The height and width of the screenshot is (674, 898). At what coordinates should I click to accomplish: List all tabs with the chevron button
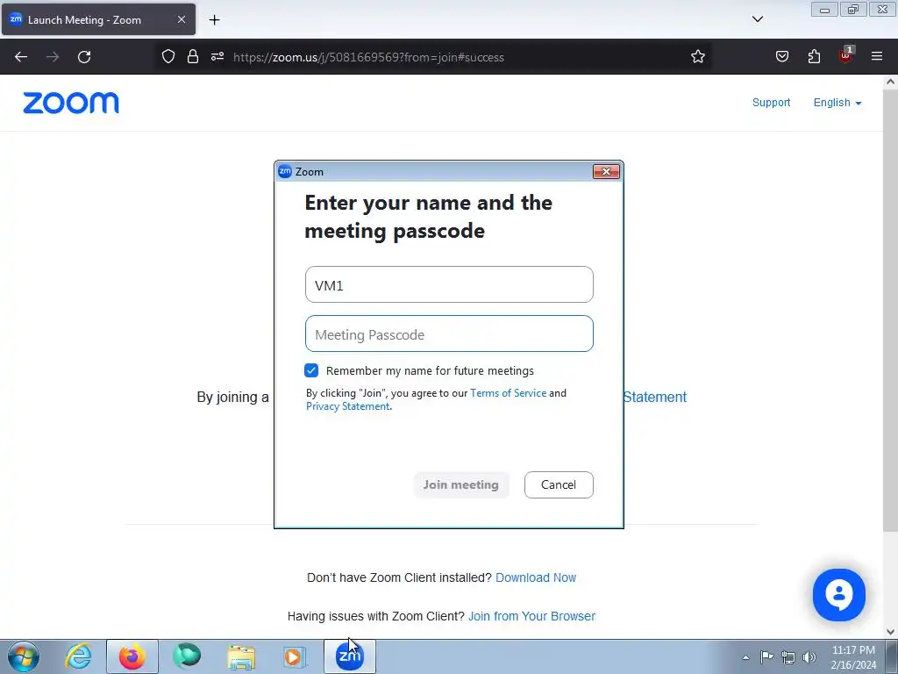click(x=758, y=19)
